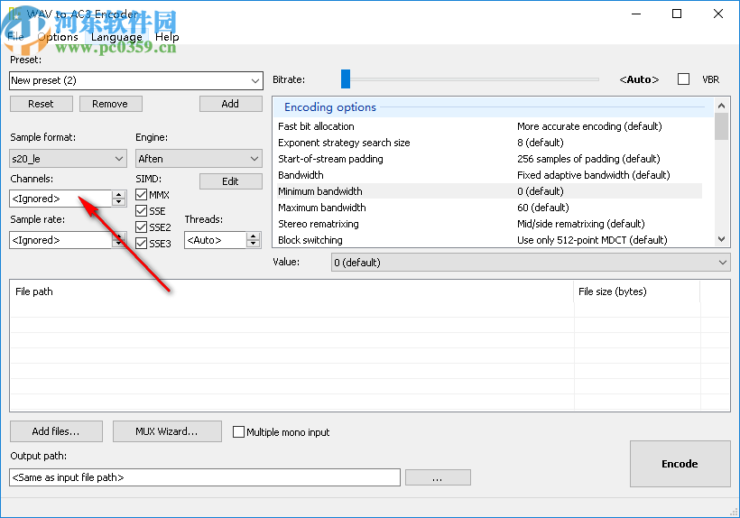Click the encoding options scrollbar thumb
The height and width of the screenshot is (518, 740).
[x=721, y=126]
